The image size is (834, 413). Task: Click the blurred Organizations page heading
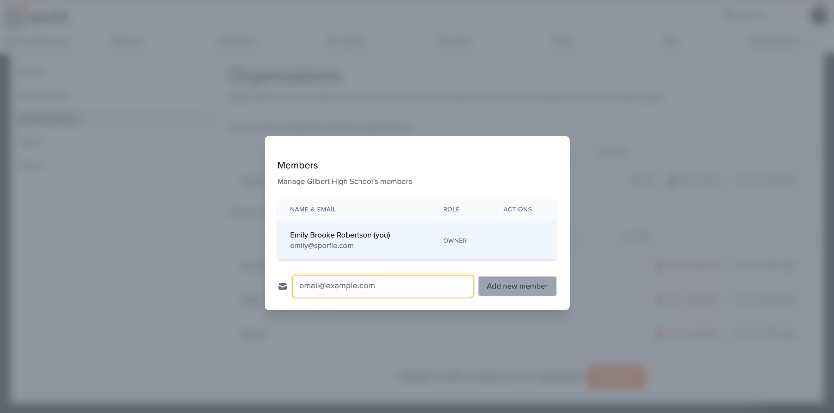click(286, 76)
